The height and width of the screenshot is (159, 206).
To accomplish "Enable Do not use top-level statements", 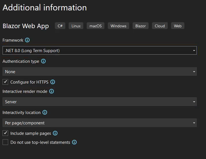I will tap(5, 142).
